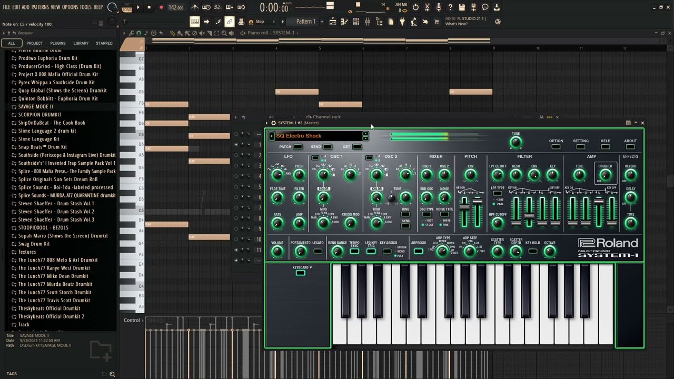This screenshot has width=674, height=379.
Task: Open the OPTIONS menu
Action: [70, 7]
